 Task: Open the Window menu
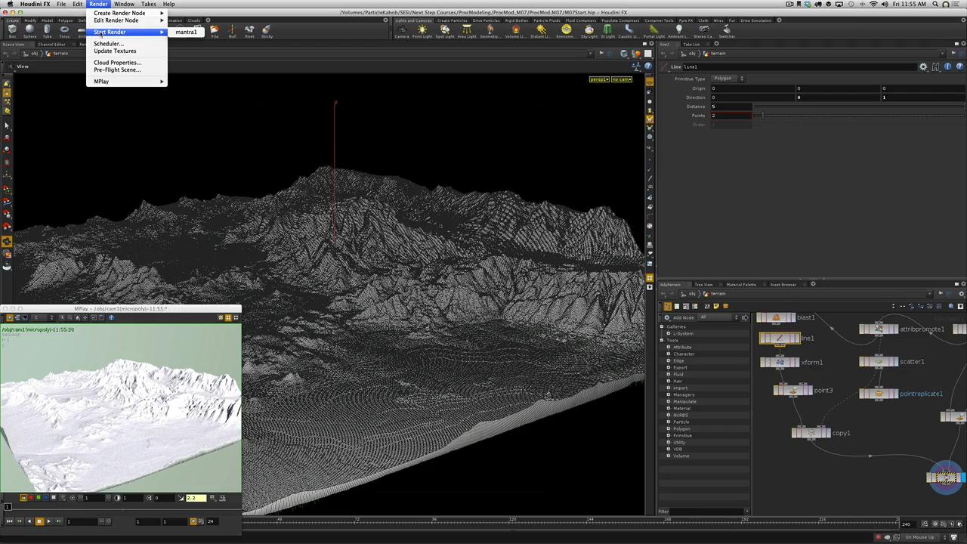pyautogui.click(x=124, y=4)
